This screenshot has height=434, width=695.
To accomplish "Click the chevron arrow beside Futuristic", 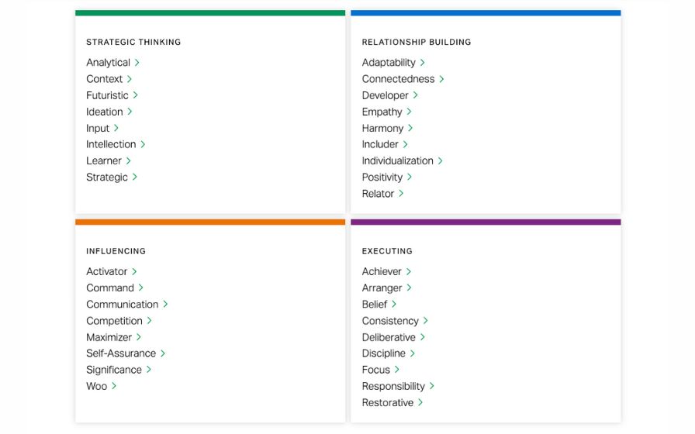I will tap(136, 95).
